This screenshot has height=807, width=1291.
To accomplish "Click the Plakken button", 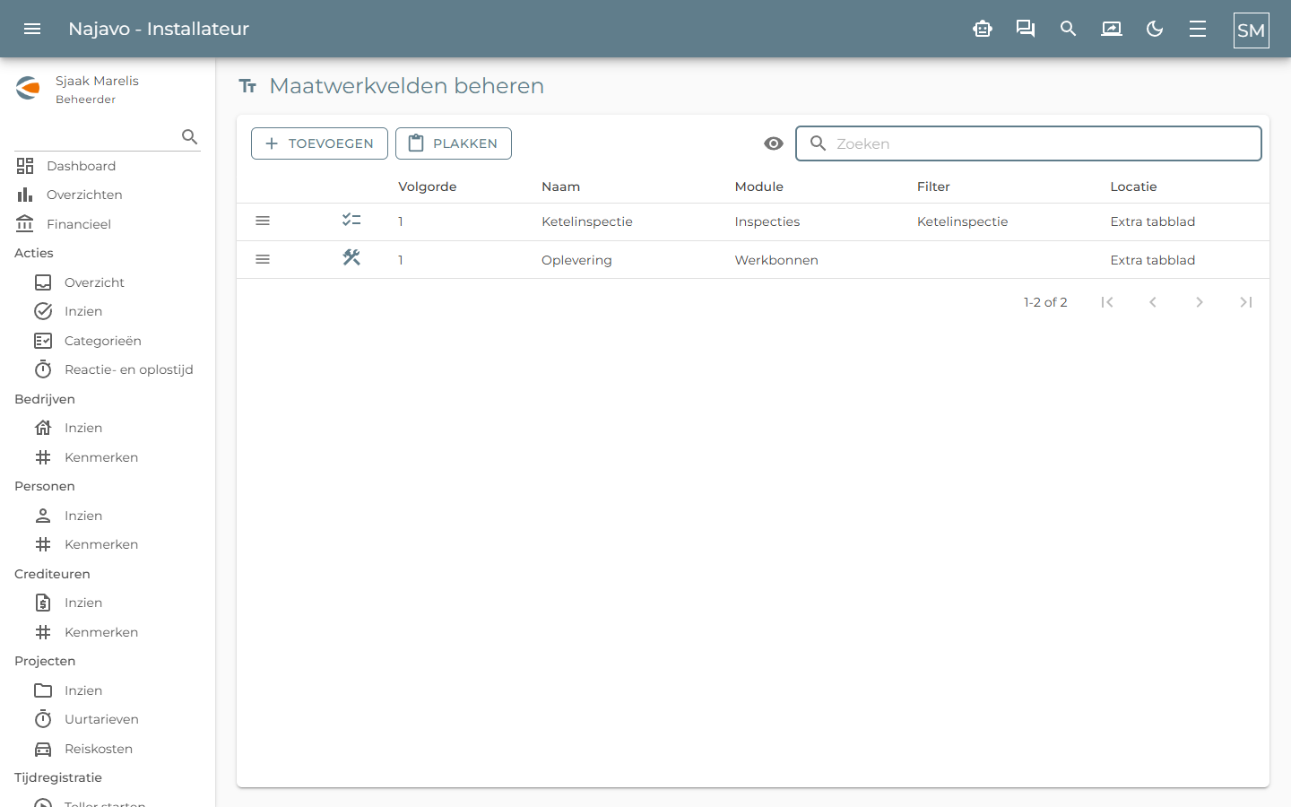I will [454, 143].
